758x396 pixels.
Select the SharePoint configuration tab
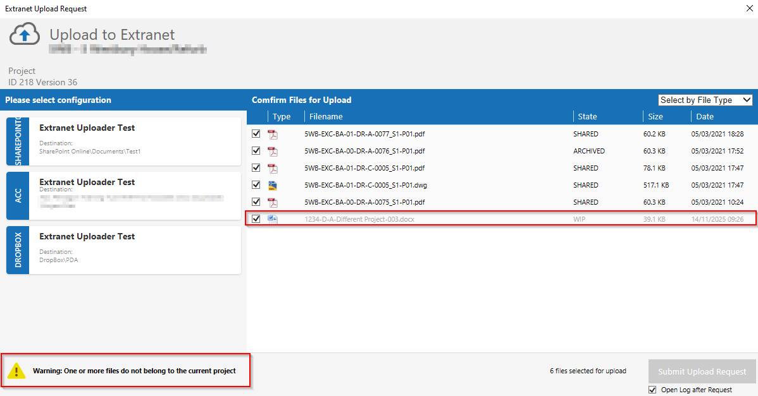click(x=18, y=141)
